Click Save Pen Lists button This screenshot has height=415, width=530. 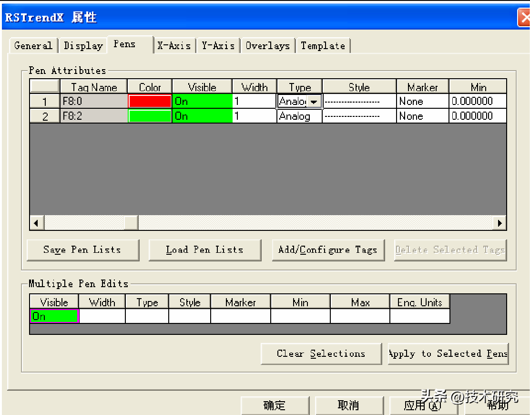coord(82,250)
